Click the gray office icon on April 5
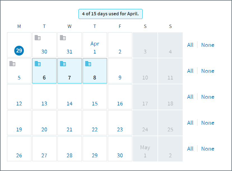 (x=12, y=64)
